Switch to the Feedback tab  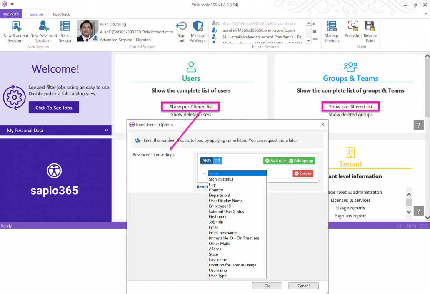(x=61, y=14)
